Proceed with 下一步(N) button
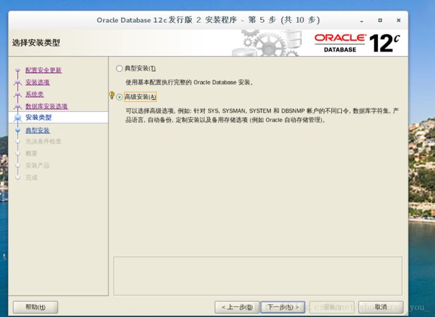The width and height of the screenshot is (435, 317). [282, 307]
